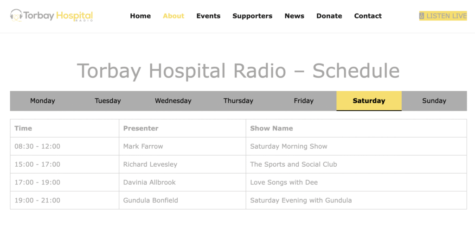Show the Wednesday schedule

[173, 101]
